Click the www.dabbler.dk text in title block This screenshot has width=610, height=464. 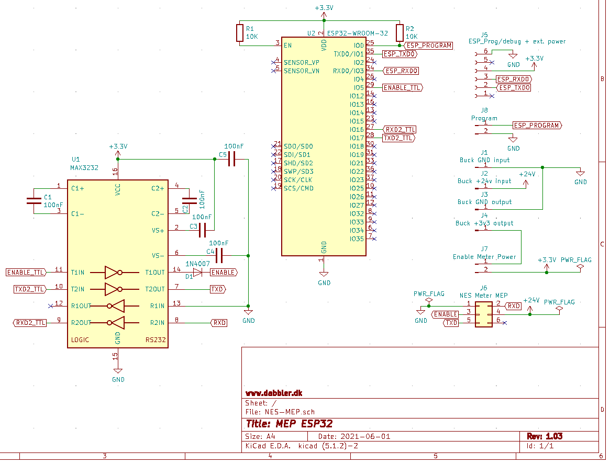pyautogui.click(x=274, y=392)
